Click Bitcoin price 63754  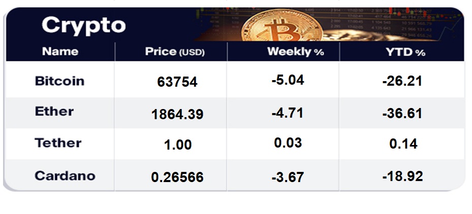click(x=177, y=82)
